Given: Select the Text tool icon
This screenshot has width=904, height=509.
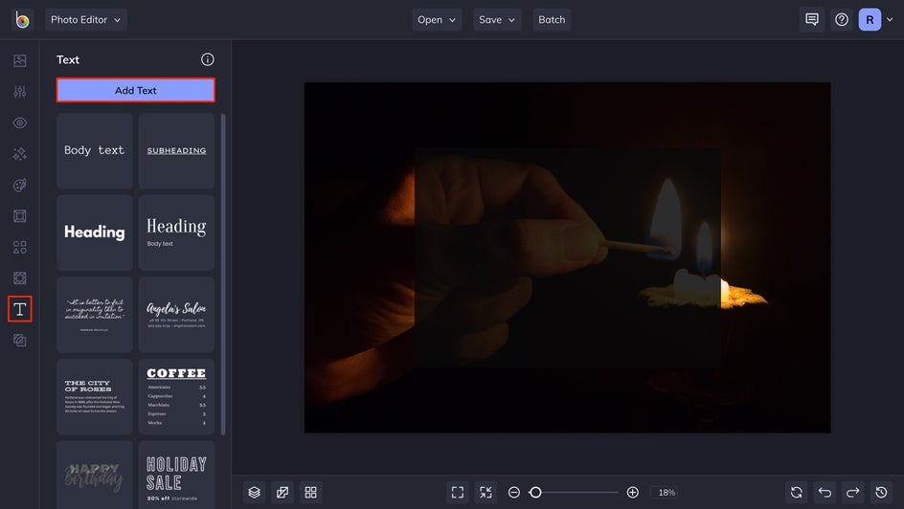Looking at the screenshot, I should click(x=19, y=309).
